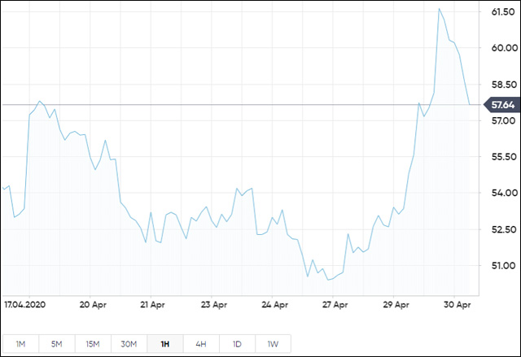Click the 17.04.2020 date label
This screenshot has width=521, height=357.
[25, 306]
